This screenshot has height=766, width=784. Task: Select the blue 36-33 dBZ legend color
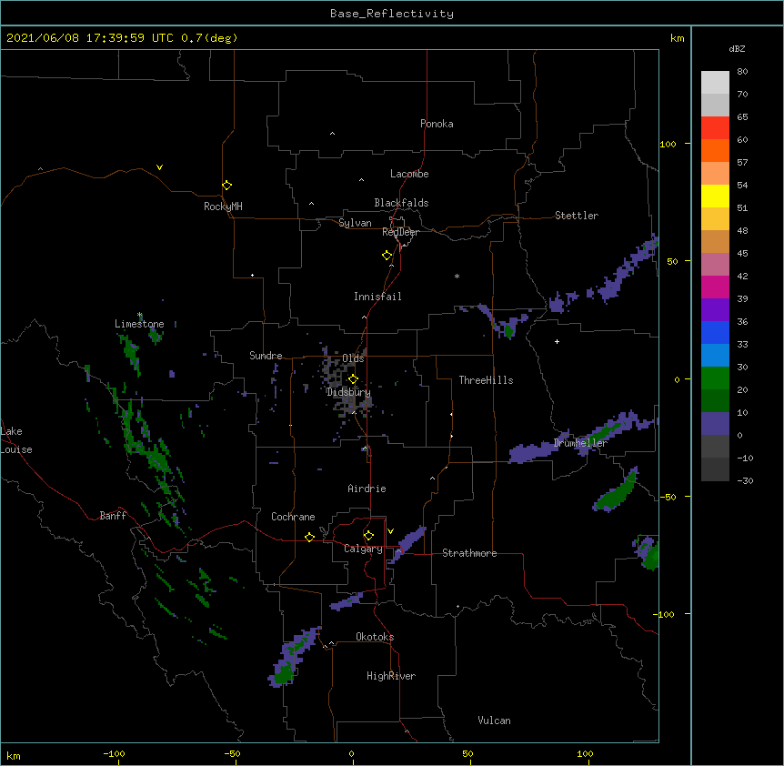click(x=715, y=332)
